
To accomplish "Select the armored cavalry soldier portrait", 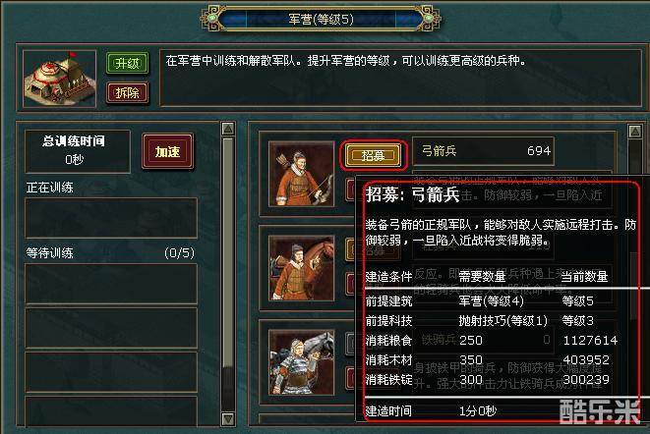I will [x=301, y=362].
